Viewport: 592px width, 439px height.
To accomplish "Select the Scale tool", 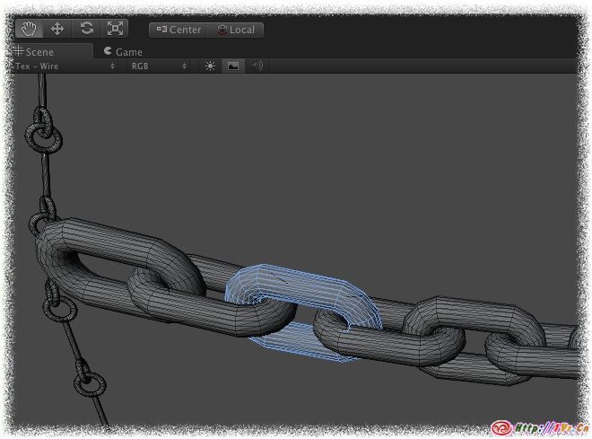I will (115, 29).
